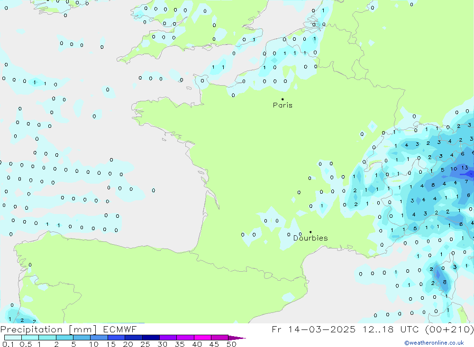Click the Dourbies city label

310,238
